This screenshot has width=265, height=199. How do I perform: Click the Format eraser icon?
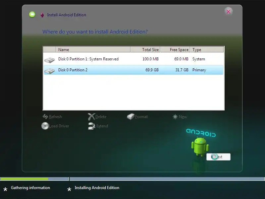pos(131,116)
